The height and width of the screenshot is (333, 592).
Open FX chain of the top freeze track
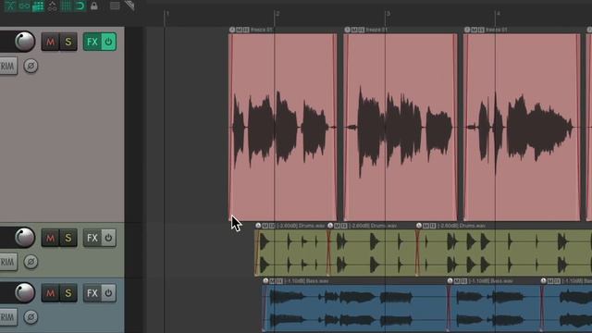(92, 42)
